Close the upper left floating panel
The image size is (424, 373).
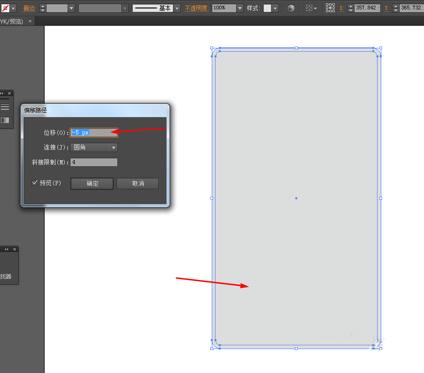coord(9,93)
